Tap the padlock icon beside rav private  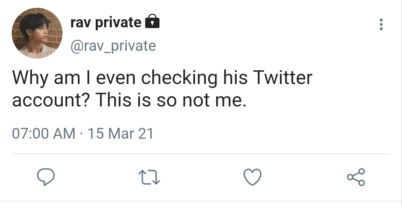pyautogui.click(x=152, y=22)
